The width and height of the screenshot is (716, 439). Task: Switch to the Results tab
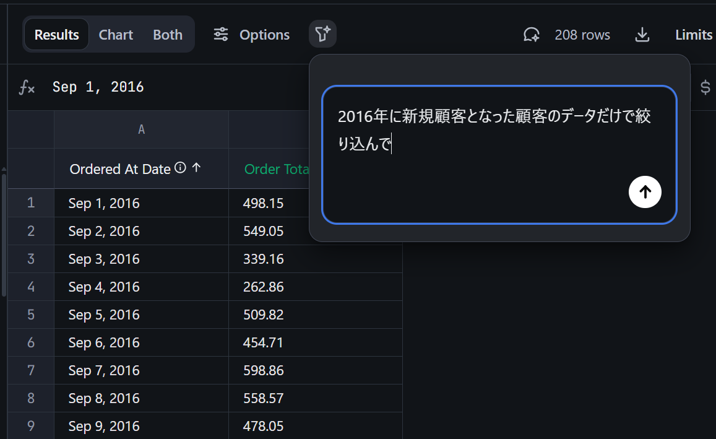point(56,35)
